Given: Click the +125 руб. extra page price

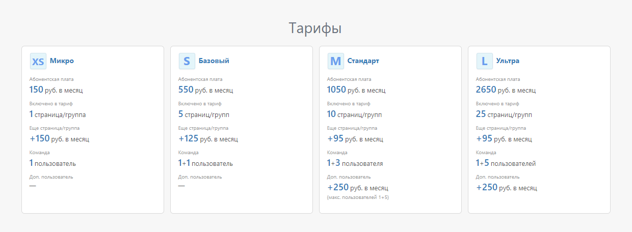Looking at the screenshot, I should tap(208, 138).
